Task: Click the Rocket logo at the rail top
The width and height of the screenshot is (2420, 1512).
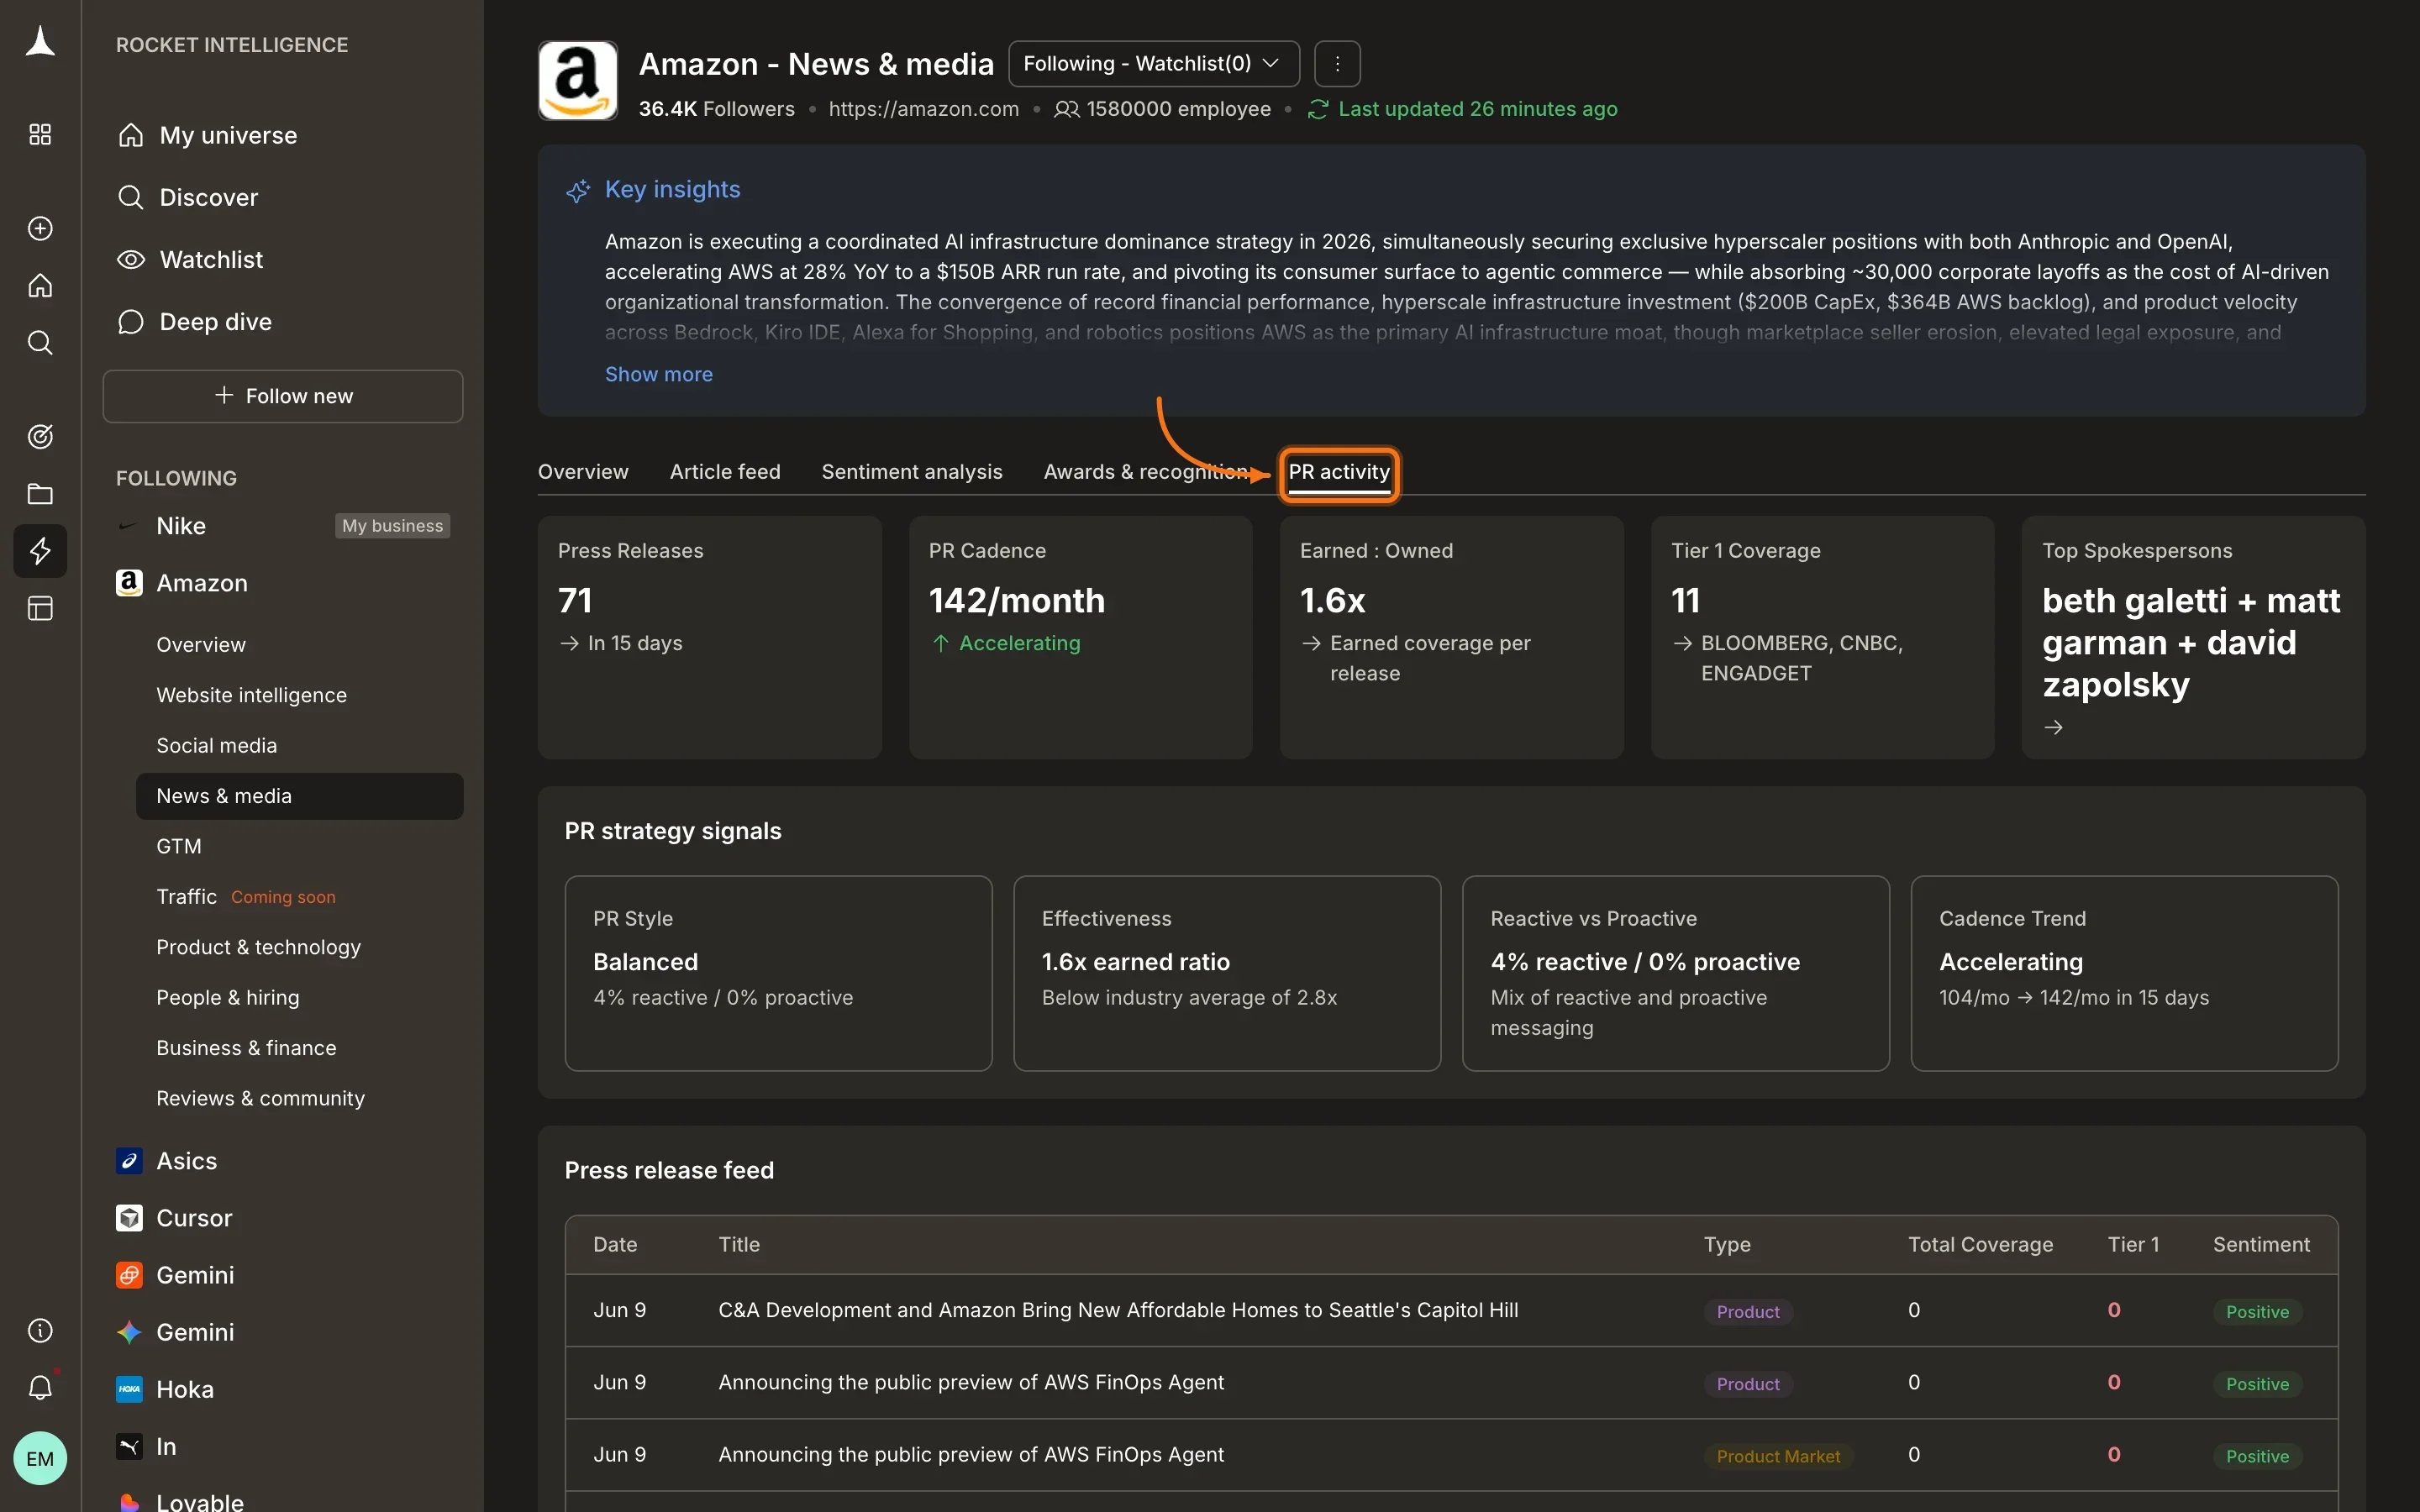Action: [x=40, y=43]
